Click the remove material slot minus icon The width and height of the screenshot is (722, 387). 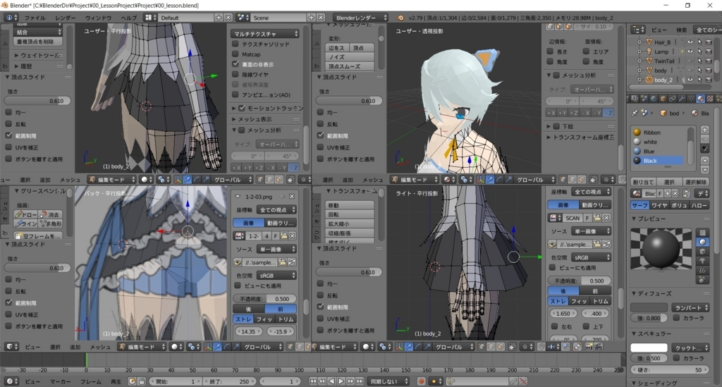tap(705, 139)
